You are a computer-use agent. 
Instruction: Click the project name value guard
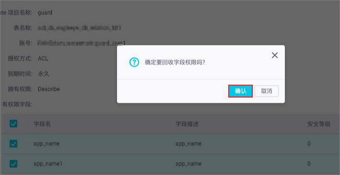[45, 13]
